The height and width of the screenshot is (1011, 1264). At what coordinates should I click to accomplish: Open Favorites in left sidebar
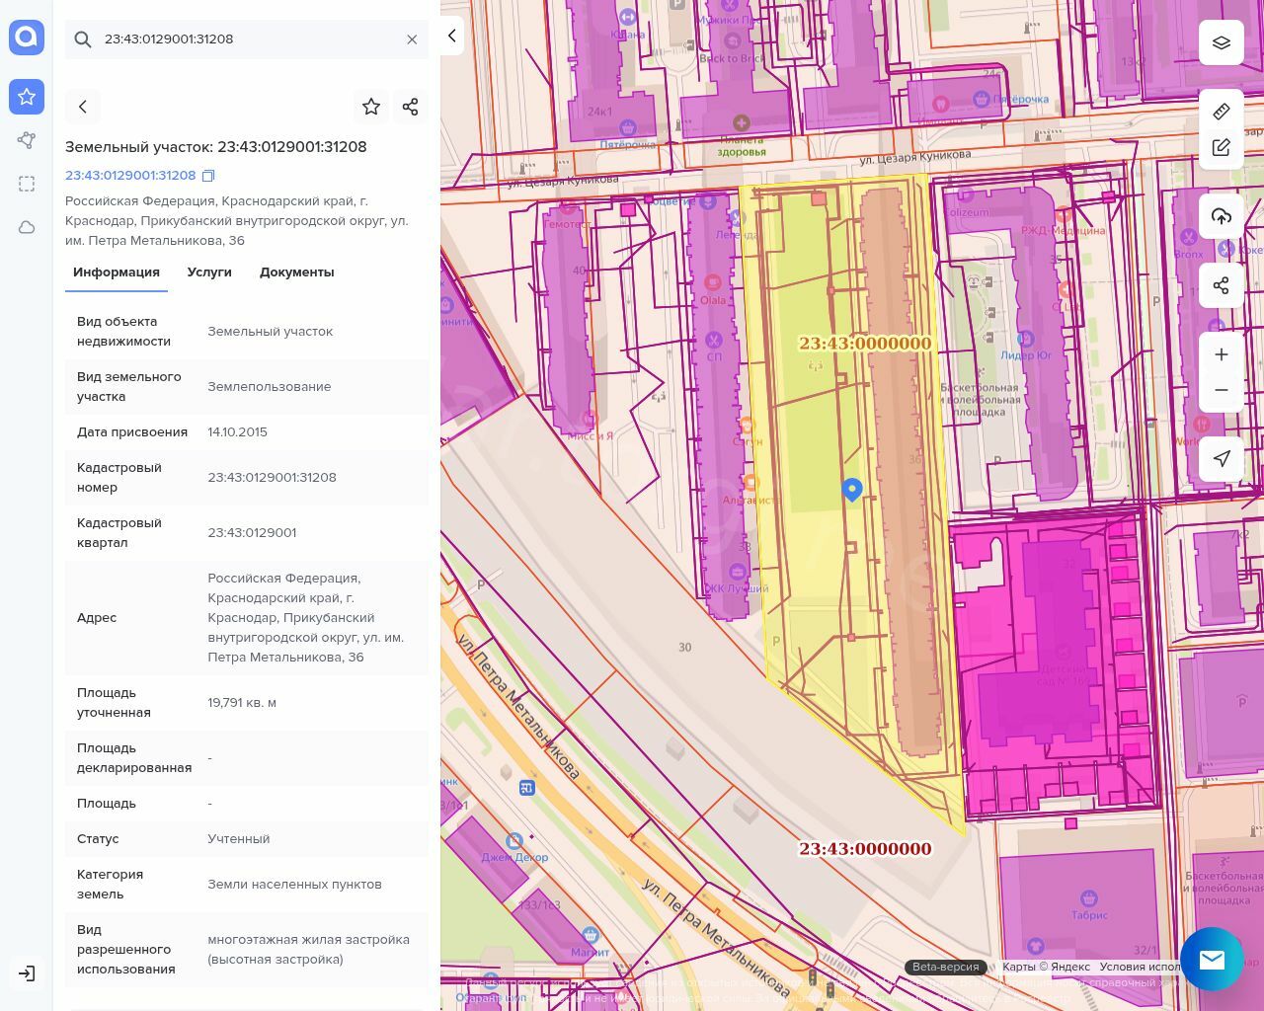(x=27, y=97)
